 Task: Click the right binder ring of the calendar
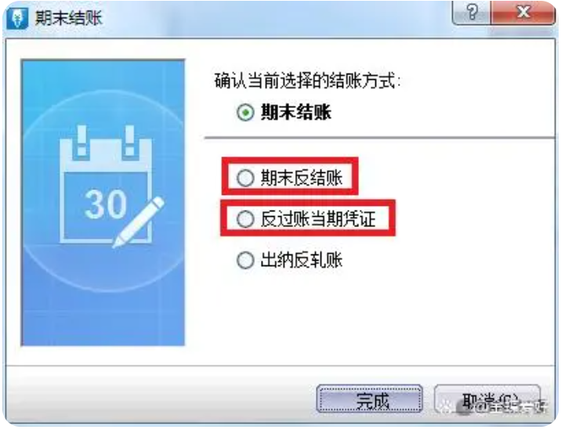point(129,141)
